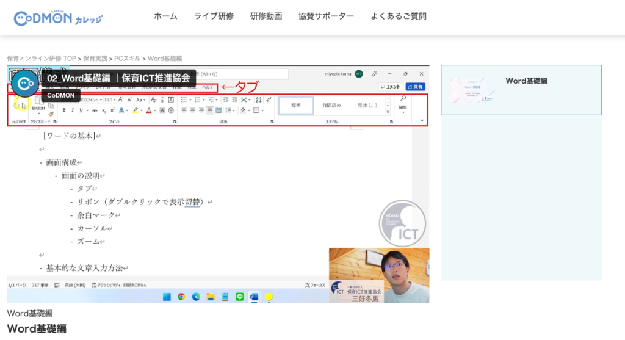Apply the red font color
625x340 pixels.
[x=149, y=110]
